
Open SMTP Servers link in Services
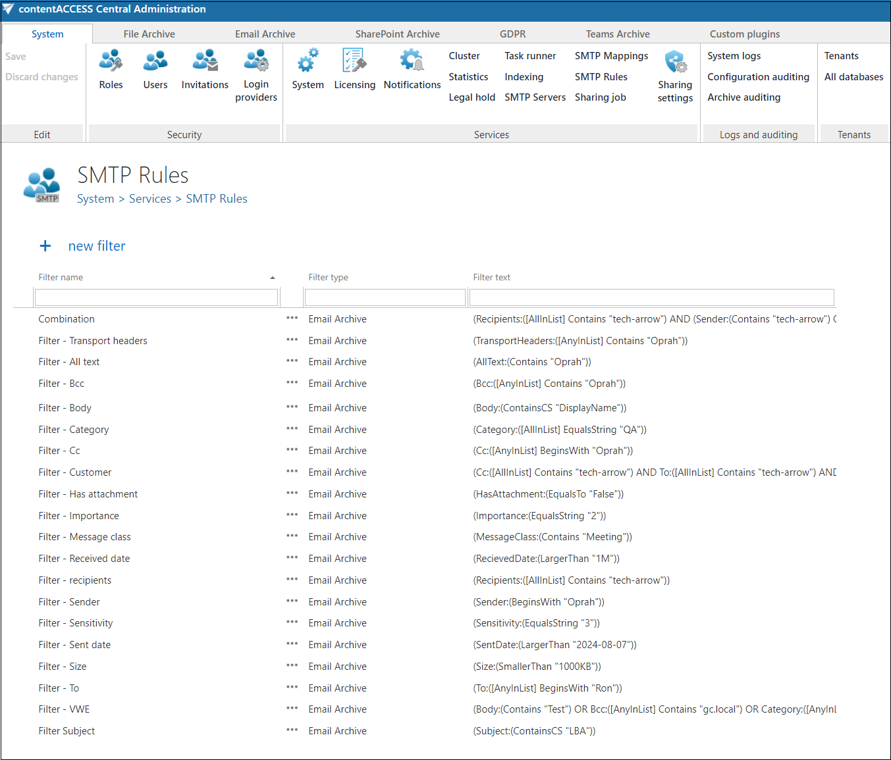(x=535, y=97)
